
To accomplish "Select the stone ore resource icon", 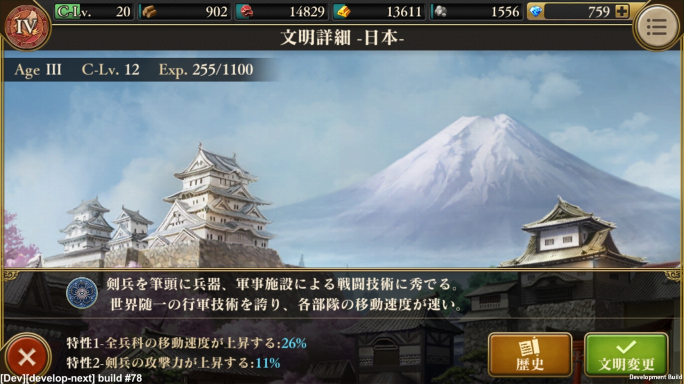I will [440, 12].
